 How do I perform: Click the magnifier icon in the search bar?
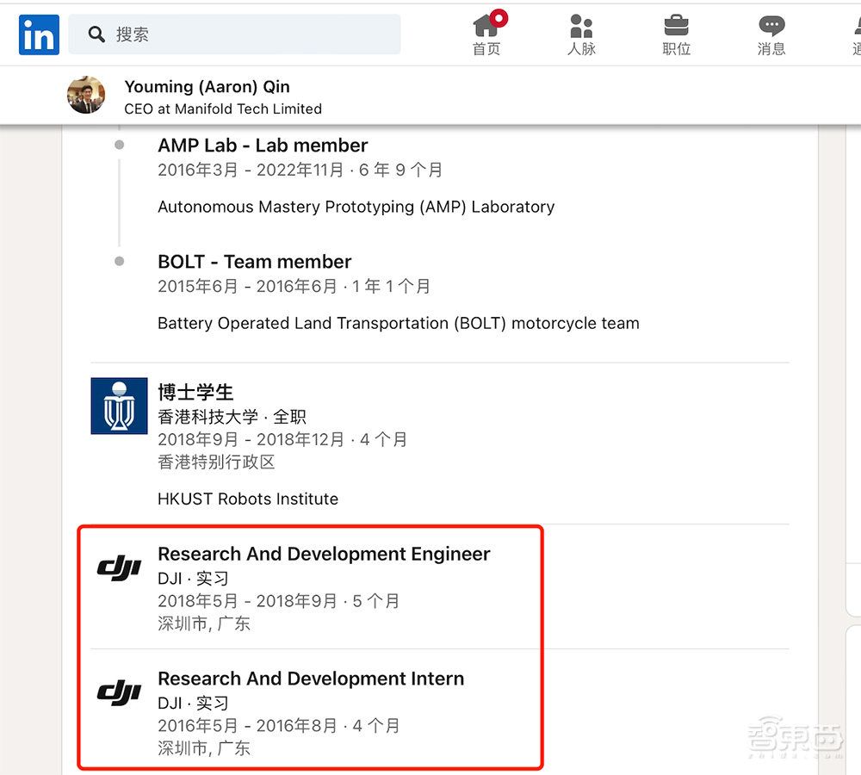click(96, 34)
